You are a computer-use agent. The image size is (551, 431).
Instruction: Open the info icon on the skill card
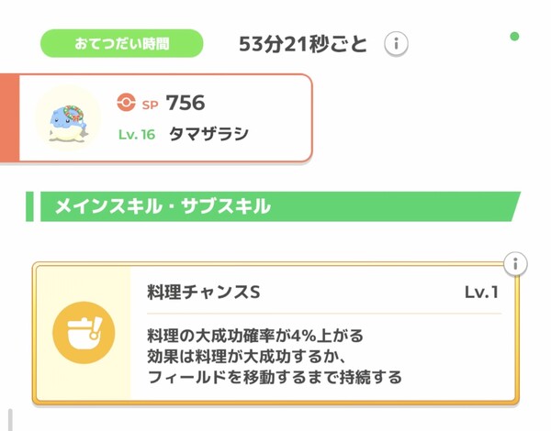click(x=516, y=264)
